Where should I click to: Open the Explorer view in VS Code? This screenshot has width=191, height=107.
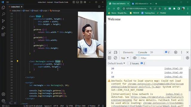3,8
